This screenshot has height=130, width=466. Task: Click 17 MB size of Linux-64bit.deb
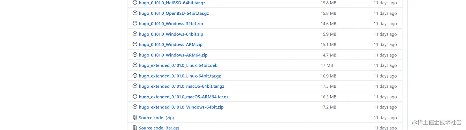click(x=327, y=65)
